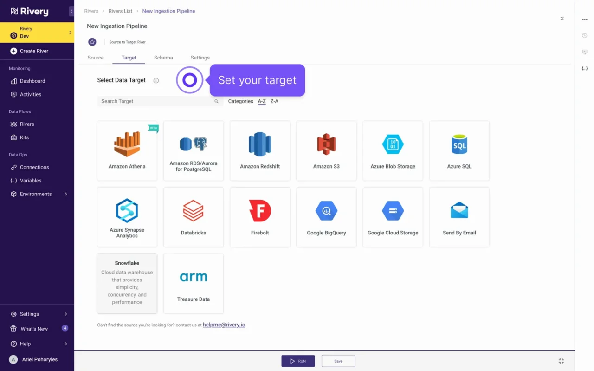
Task: Click the Search Target input field
Action: click(x=160, y=101)
